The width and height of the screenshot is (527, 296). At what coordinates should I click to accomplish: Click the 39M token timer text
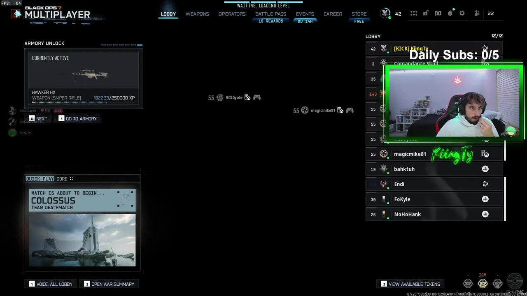point(483,275)
